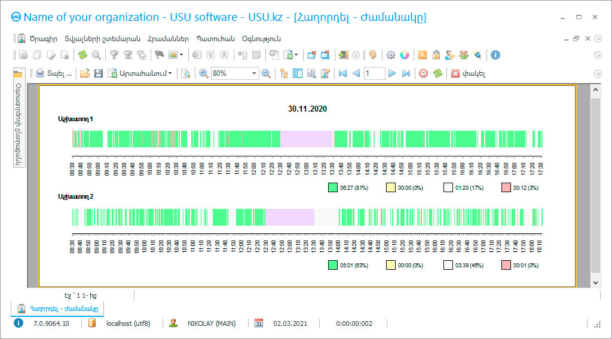Open the Ծրագիր menu

point(43,39)
